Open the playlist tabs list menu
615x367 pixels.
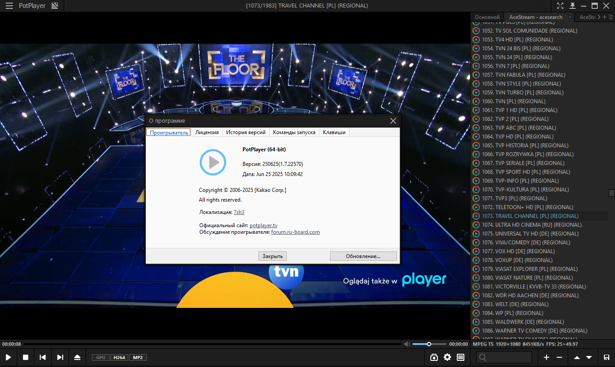[x=611, y=17]
